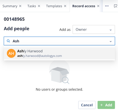Close the Summary tab

(20, 6)
